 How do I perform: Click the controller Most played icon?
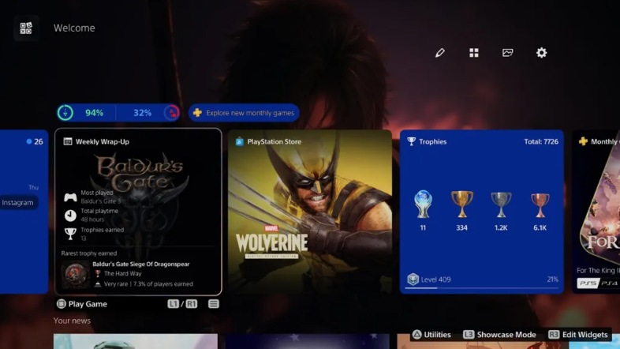(x=70, y=197)
